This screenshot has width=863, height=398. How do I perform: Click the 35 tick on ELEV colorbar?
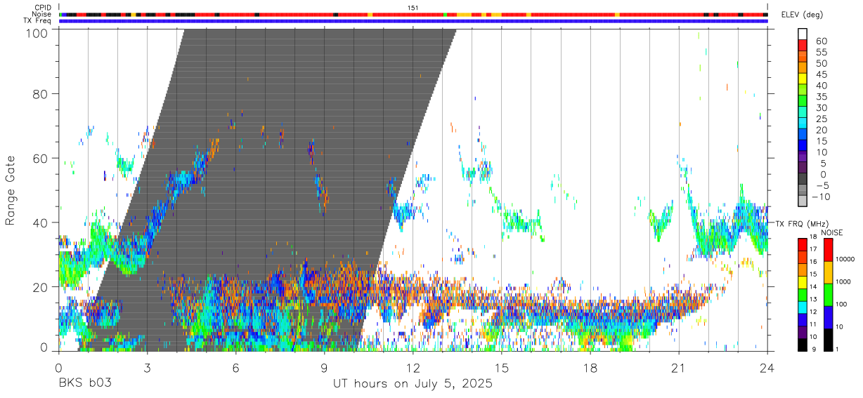(821, 97)
